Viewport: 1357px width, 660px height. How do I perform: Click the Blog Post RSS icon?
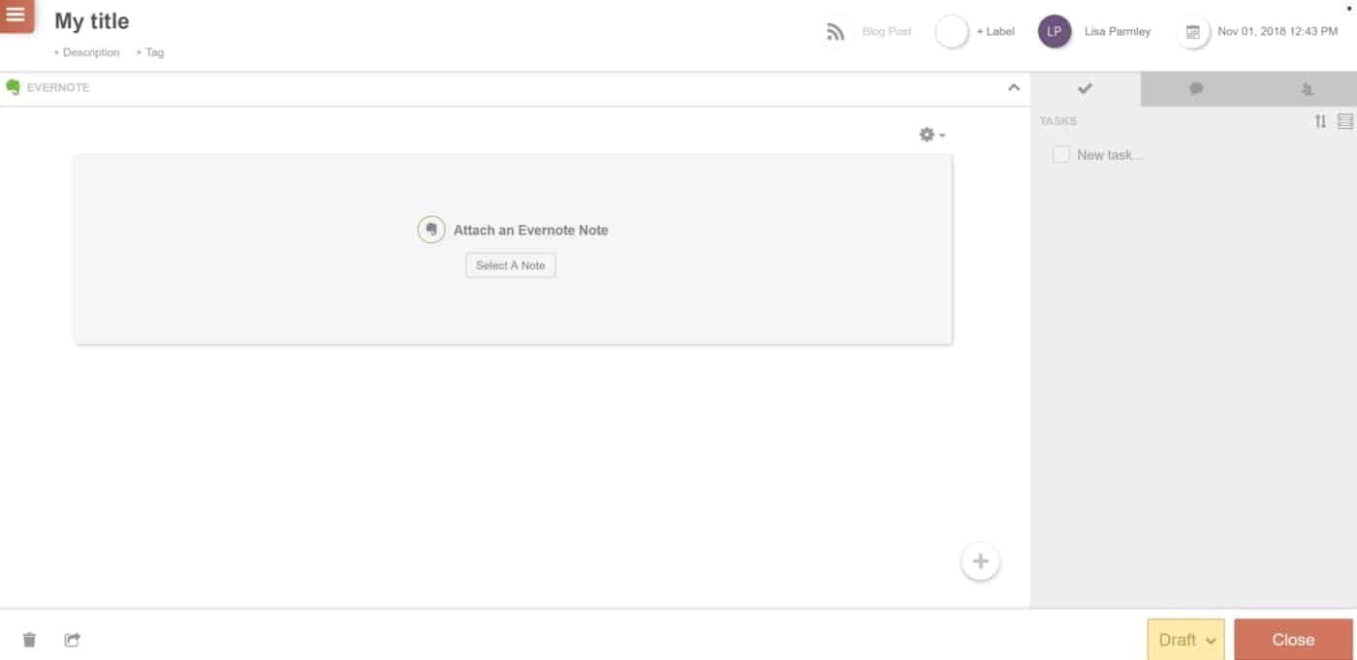pos(835,32)
